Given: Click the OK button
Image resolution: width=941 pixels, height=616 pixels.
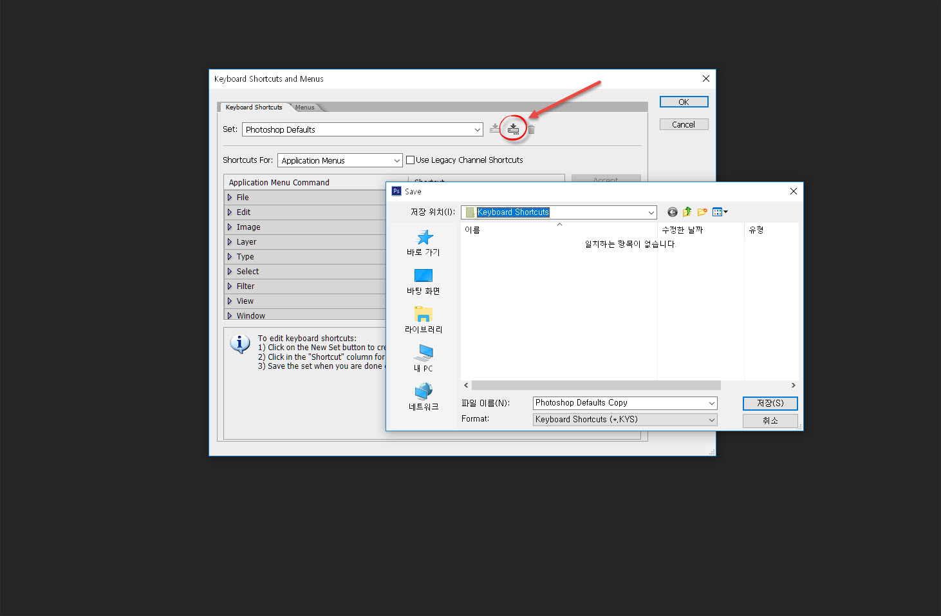Looking at the screenshot, I should [684, 102].
